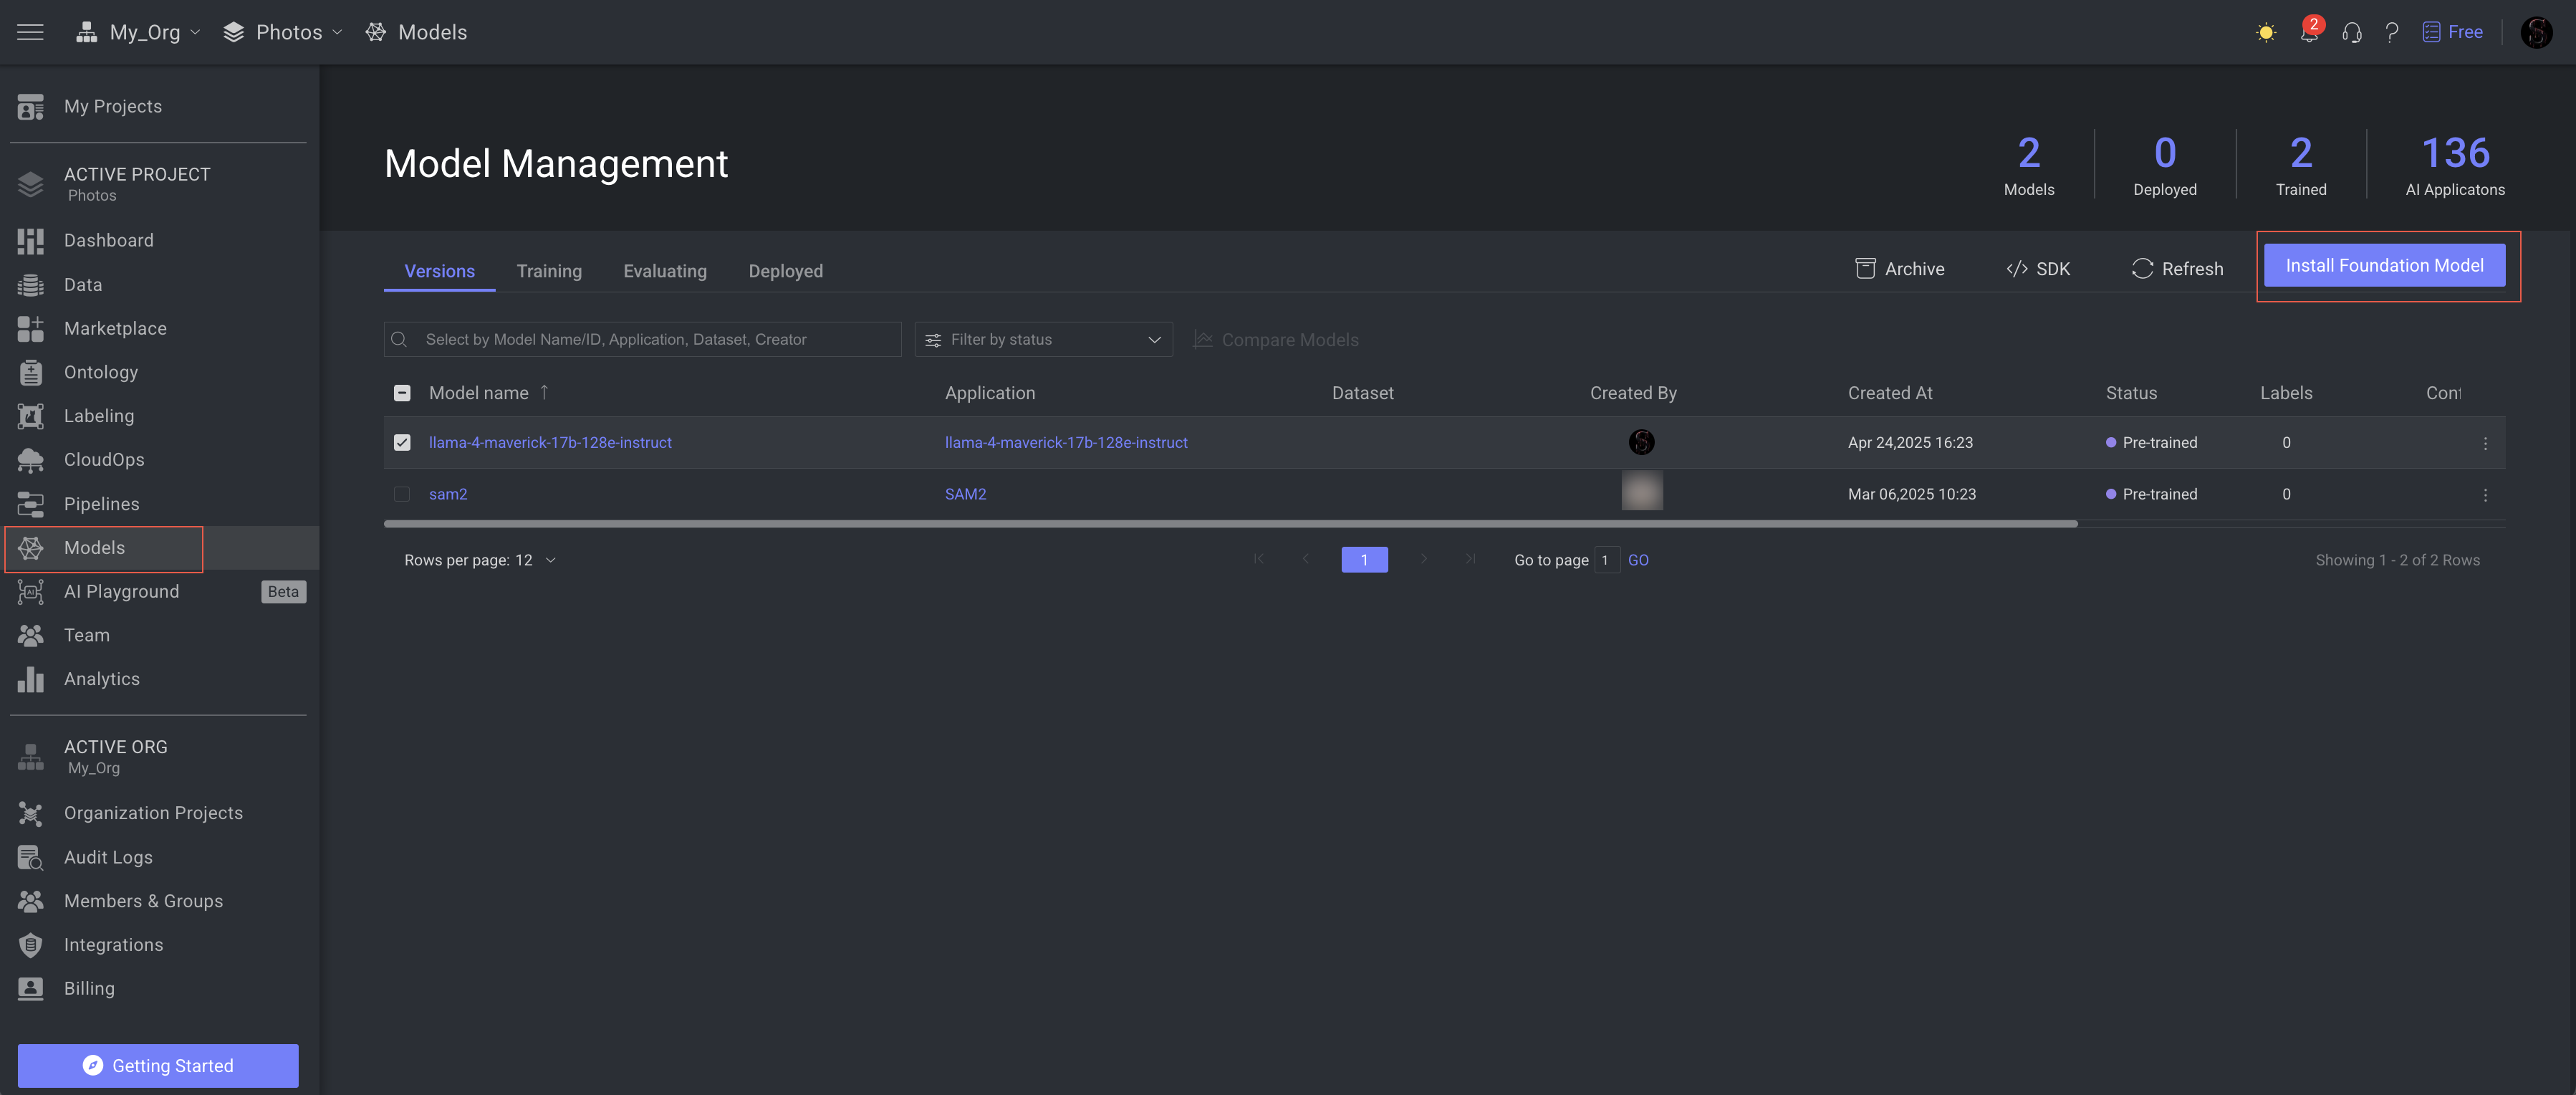The width and height of the screenshot is (2576, 1095).
Task: Click Install Foundation Model button
Action: point(2384,265)
